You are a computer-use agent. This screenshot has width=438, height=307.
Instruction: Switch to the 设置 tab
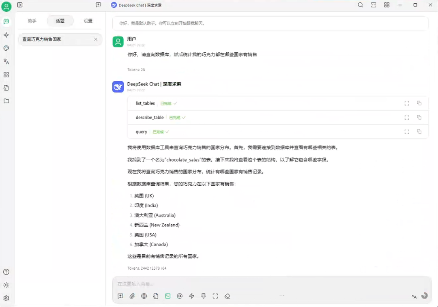coord(88,21)
